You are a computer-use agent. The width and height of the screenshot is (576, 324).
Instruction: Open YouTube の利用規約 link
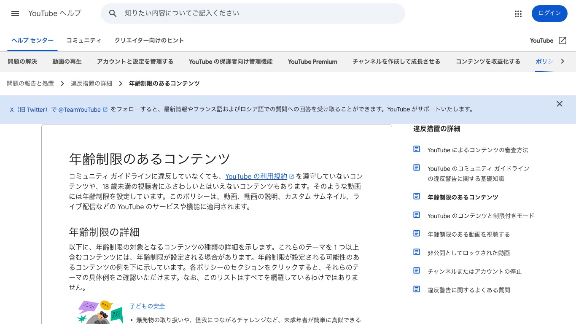[x=256, y=176]
